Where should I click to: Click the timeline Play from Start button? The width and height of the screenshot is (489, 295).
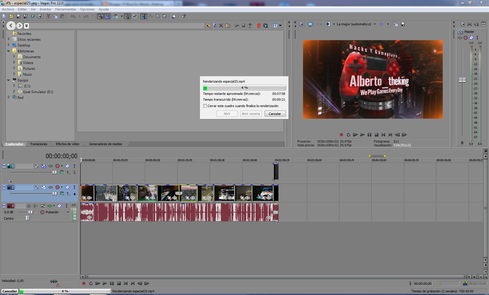pos(98,283)
